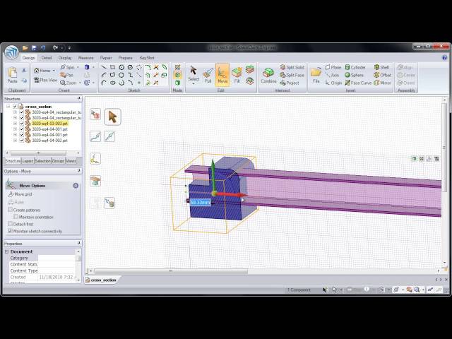Select the Pull tool
Image resolution: width=452 pixels, height=339 pixels.
(208, 76)
